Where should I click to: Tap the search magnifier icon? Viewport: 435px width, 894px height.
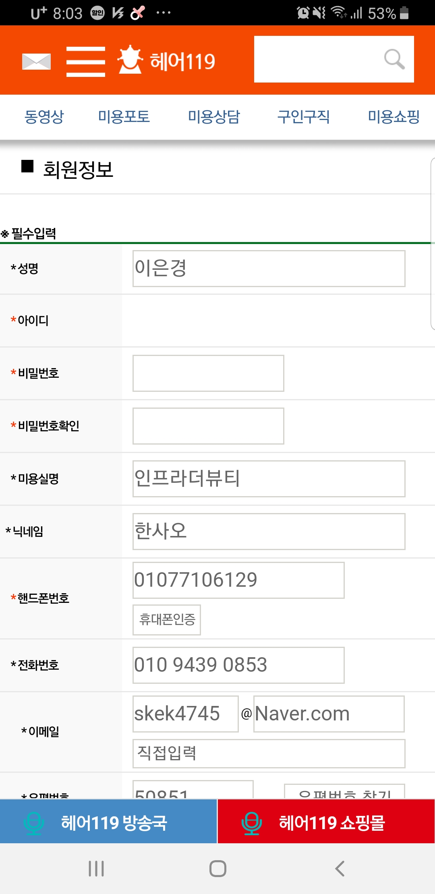pyautogui.click(x=394, y=59)
